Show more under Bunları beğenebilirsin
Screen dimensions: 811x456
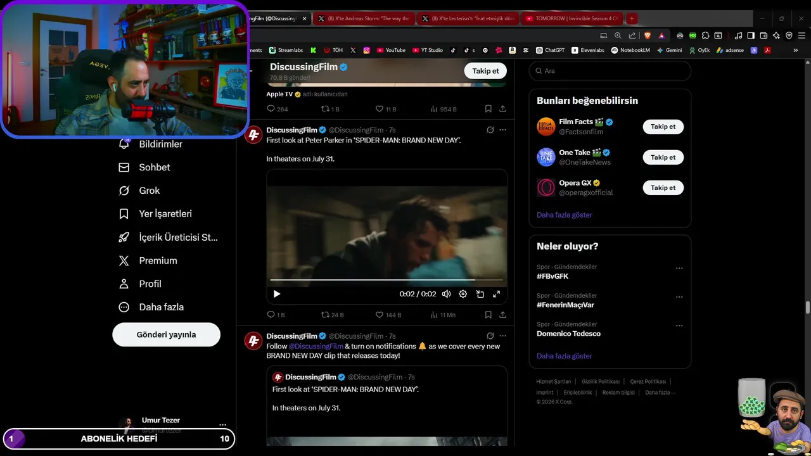click(564, 215)
